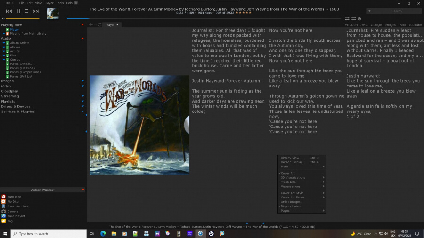Toggle the shuffle mode icon
Screen dimensions: 424x238
point(353,19)
